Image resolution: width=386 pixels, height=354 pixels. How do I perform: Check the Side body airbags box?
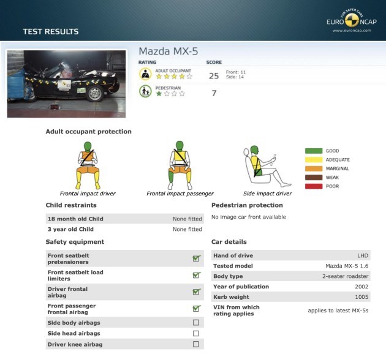tap(196, 323)
